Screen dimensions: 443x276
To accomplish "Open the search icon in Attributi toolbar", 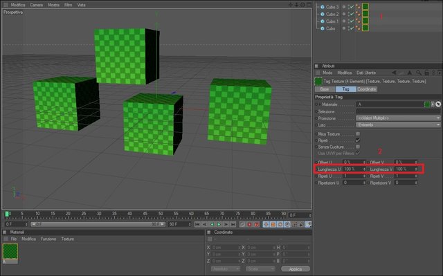I will point(419,73).
